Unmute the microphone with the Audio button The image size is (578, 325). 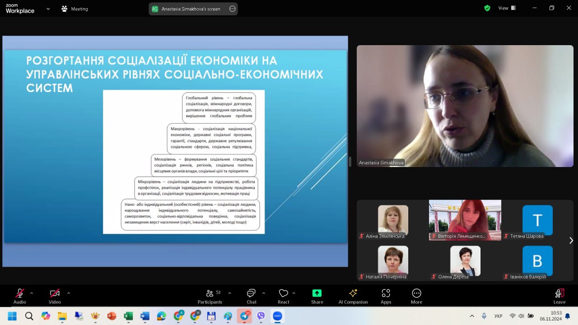point(19,296)
